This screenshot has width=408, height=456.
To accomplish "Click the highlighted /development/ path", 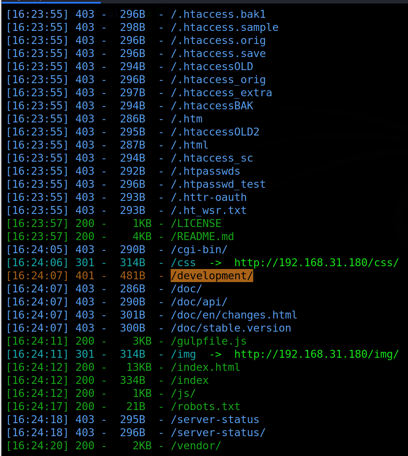I will pyautogui.click(x=212, y=276).
